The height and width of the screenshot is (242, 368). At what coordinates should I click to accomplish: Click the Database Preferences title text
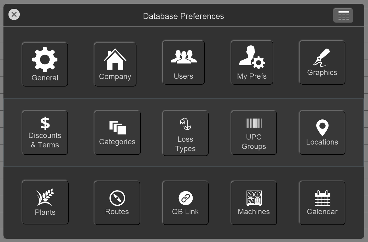tap(184, 16)
